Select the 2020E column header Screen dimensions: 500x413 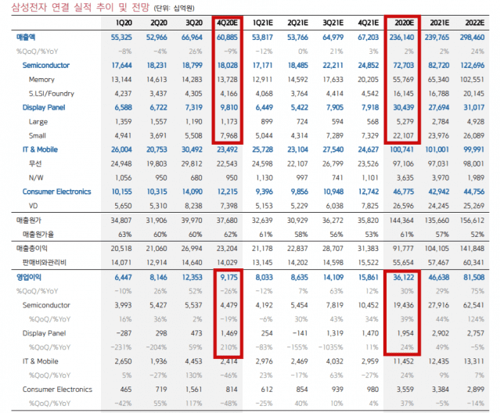click(405, 23)
